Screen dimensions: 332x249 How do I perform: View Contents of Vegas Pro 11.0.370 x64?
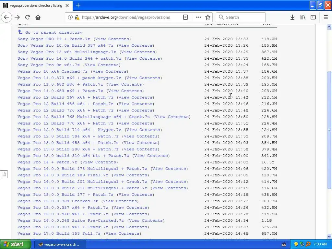tap(143, 78)
